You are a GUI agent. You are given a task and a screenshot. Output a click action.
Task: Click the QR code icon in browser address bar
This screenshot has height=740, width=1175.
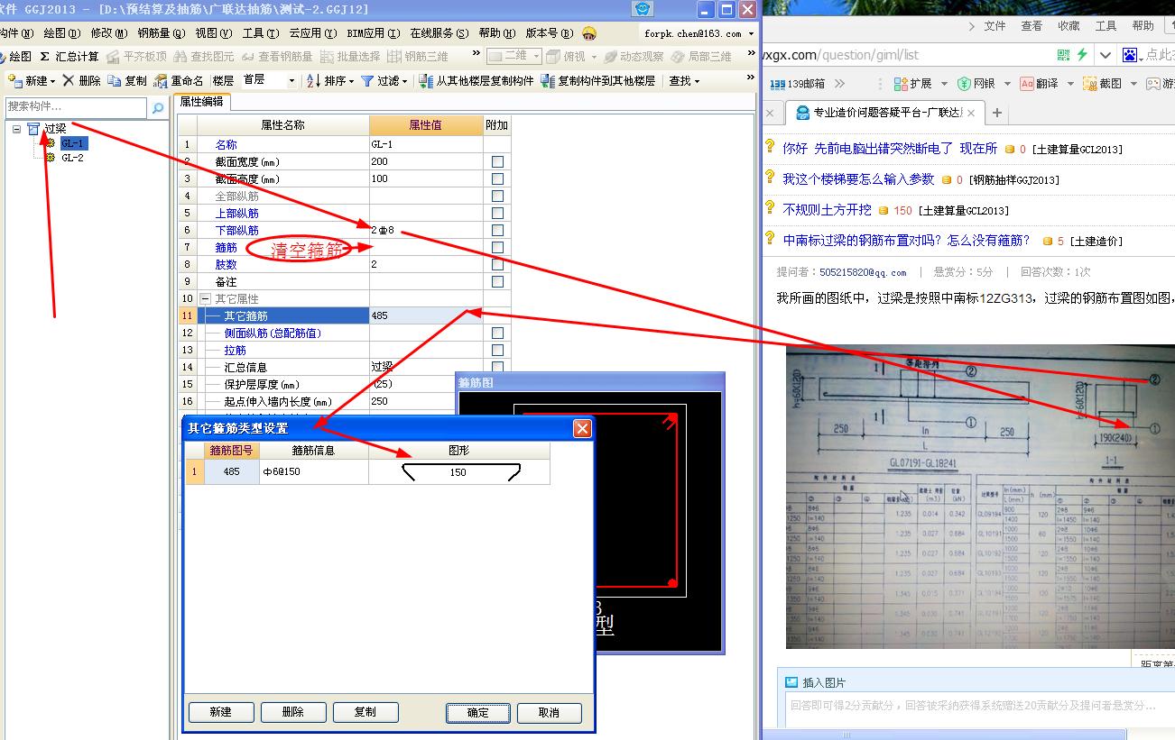[1064, 55]
